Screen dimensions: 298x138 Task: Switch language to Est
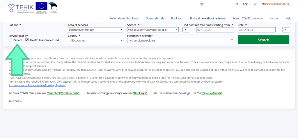pos(236,4)
